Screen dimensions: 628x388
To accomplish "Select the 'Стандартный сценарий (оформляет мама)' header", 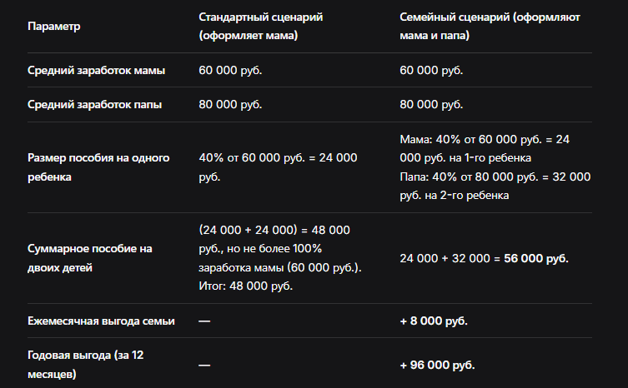I will (x=261, y=27).
